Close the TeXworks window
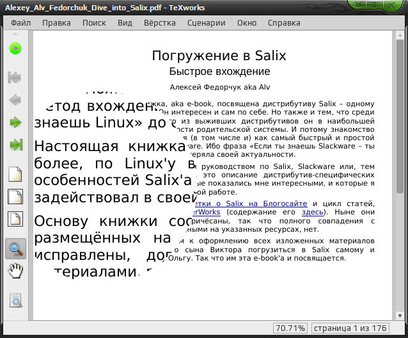408x338 pixels. 391,5
